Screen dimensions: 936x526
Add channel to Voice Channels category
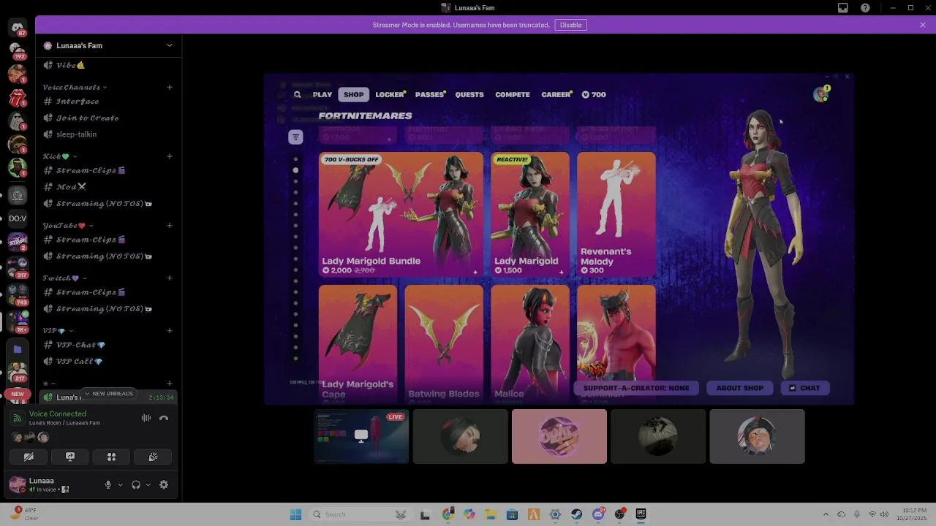pos(170,88)
